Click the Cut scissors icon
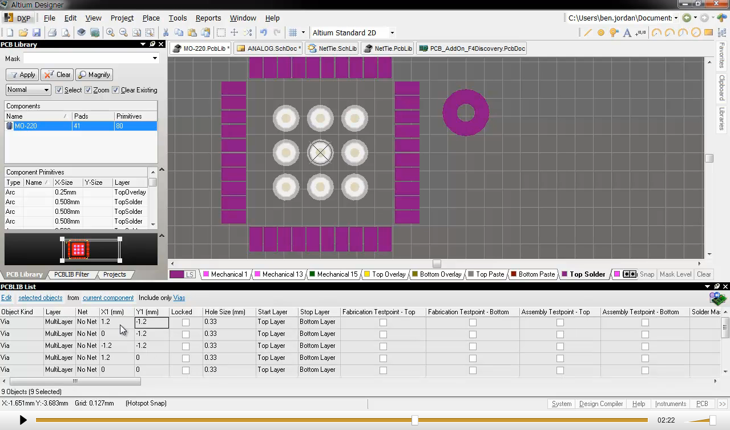 coord(166,33)
